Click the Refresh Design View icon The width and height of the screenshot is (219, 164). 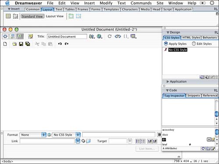[109, 36]
